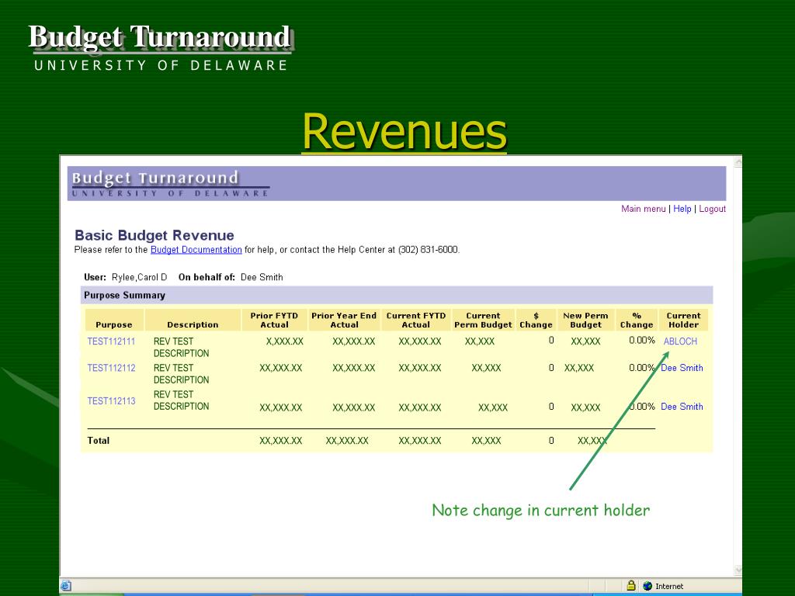Click 0.00% in the TEST112112 row
Screen dimensions: 795x596
642,368
